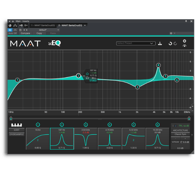Open the Classic Sym architecture selector

click(180, 134)
